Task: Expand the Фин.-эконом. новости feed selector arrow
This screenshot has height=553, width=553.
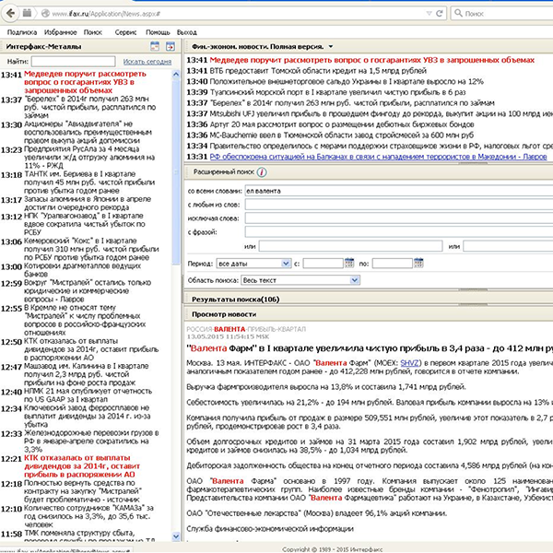Action: tap(331, 47)
